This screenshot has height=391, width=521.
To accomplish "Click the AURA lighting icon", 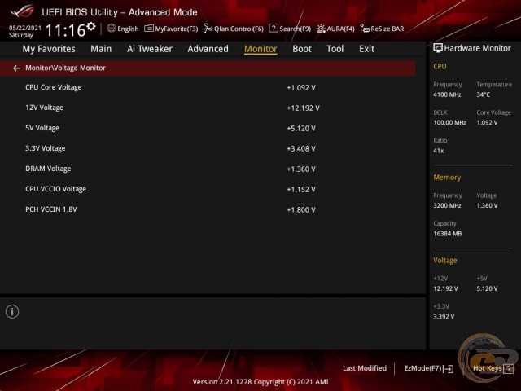I will click(x=321, y=29).
